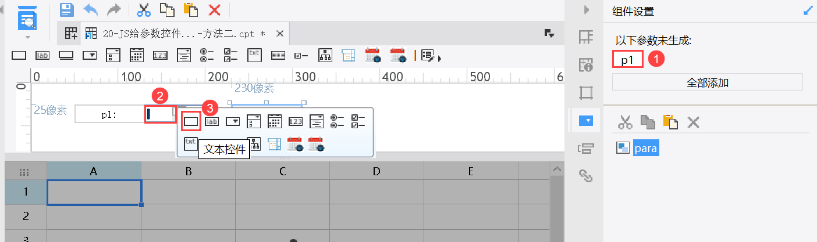The image size is (817, 242).
Task: Switch to the 20-JS给参数控件 cpt tab
Action: point(175,34)
